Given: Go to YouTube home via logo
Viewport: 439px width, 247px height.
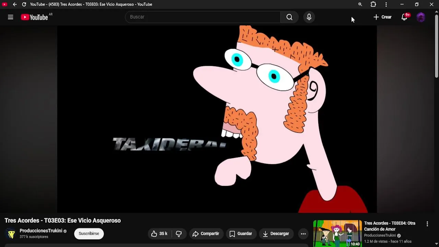Looking at the screenshot, I should pos(34,17).
